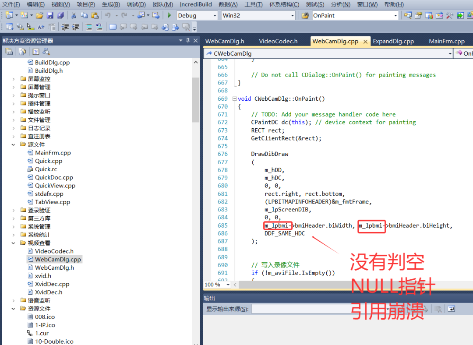Click Solution Explorer's Show All Files icon

22,52
